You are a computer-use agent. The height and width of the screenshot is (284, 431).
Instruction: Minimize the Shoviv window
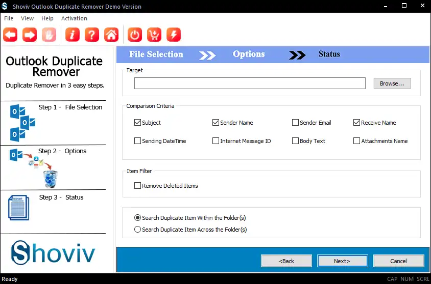[x=386, y=6]
